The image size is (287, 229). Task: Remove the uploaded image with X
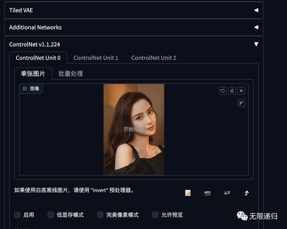241,91
